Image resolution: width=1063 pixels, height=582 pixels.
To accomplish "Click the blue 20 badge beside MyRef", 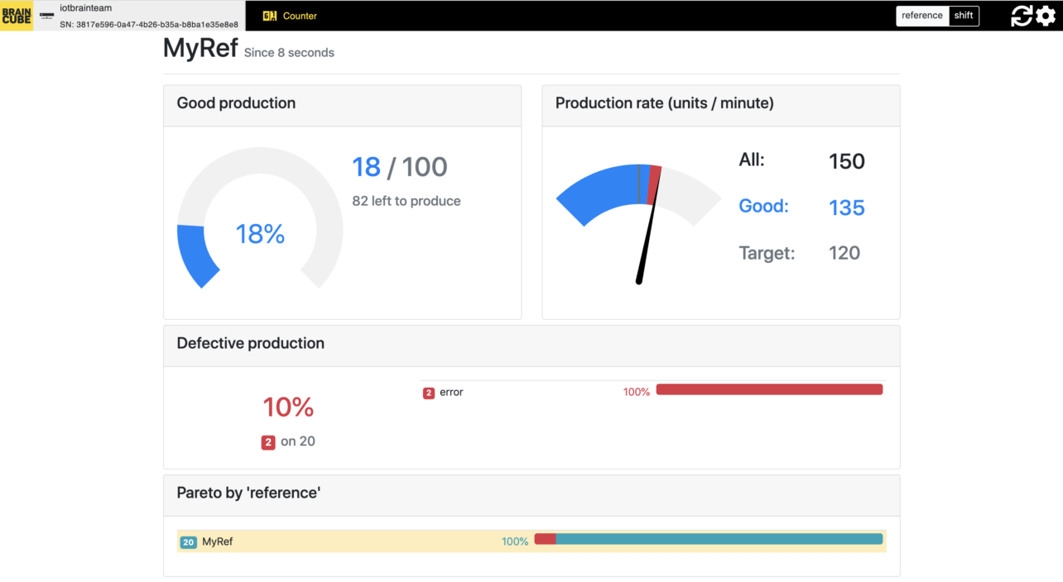I will coord(189,541).
